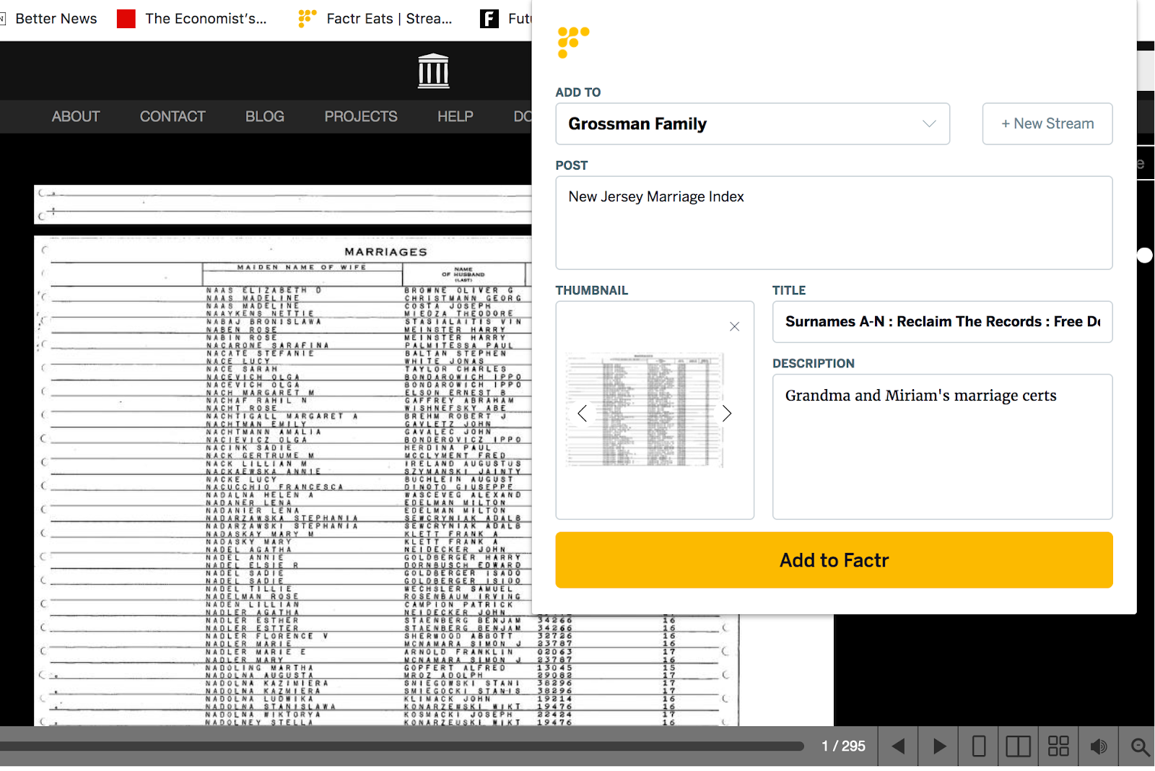Image resolution: width=1155 pixels, height=771 pixels.
Task: Click the POST label
Action: pyautogui.click(x=572, y=165)
